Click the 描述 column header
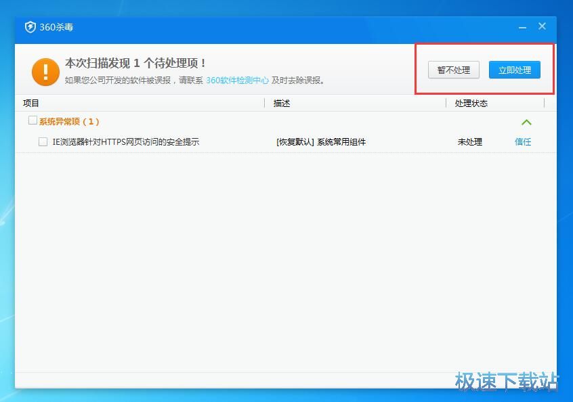The height and width of the screenshot is (402, 573). [x=281, y=104]
